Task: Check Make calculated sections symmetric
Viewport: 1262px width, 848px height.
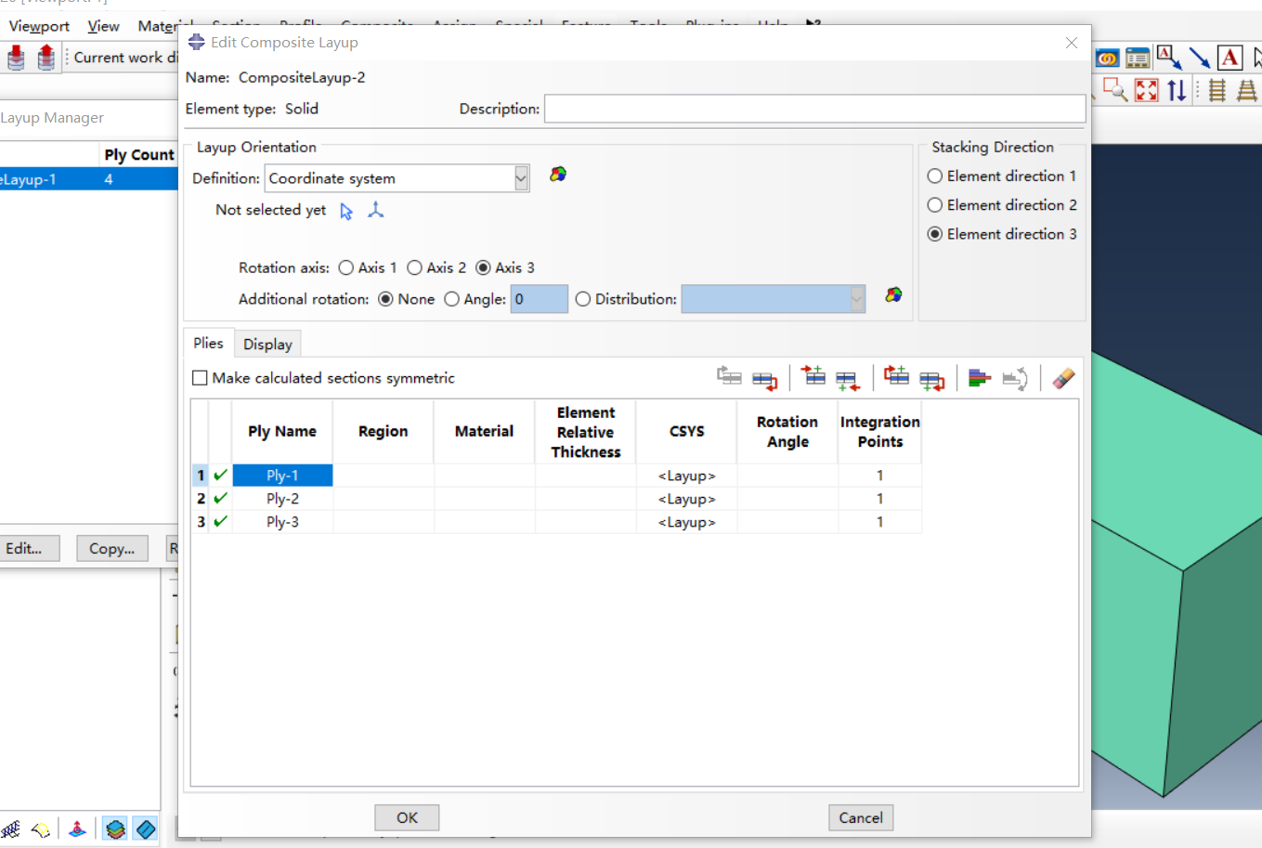Action: 200,378
